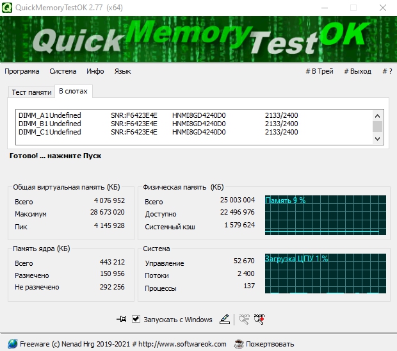The width and height of the screenshot is (397, 351).
Task: Switch to the Тест памяти tab
Action: 31,92
